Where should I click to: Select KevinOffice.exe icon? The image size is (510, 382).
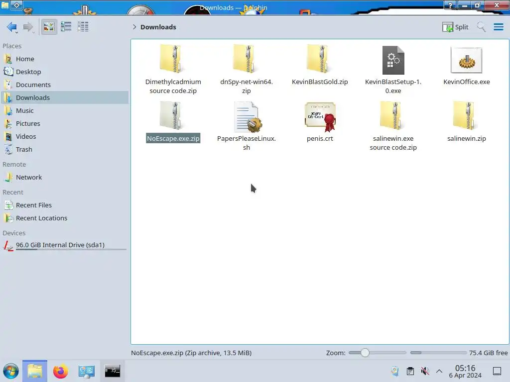(466, 60)
